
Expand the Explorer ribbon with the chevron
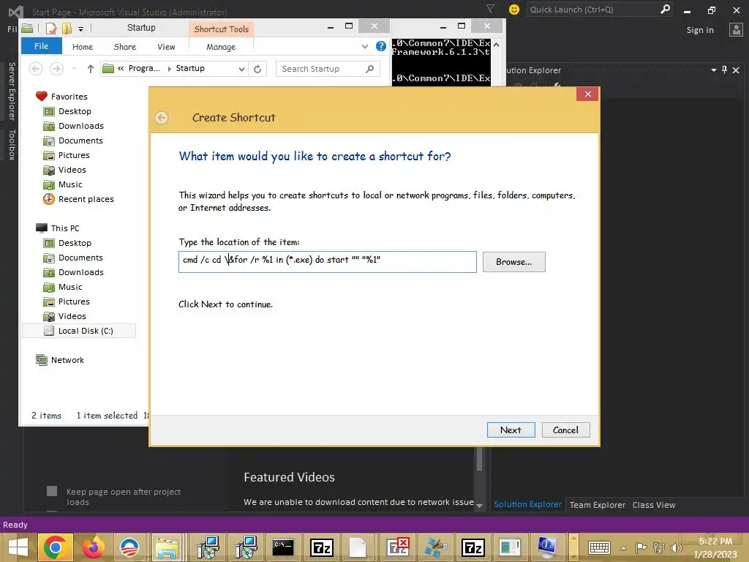pyautogui.click(x=365, y=46)
